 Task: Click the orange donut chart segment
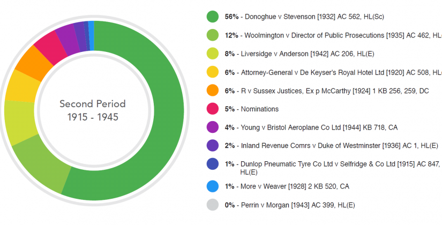[x=26, y=66]
